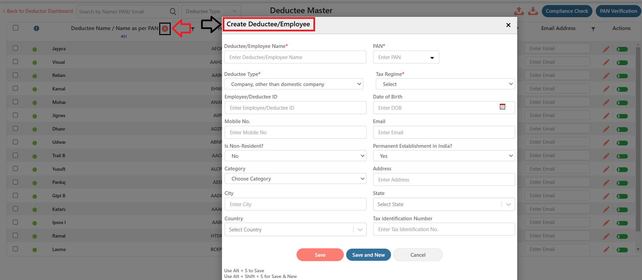642x280 pixels.
Task: Open the Select State dropdown
Action: pyautogui.click(x=444, y=204)
